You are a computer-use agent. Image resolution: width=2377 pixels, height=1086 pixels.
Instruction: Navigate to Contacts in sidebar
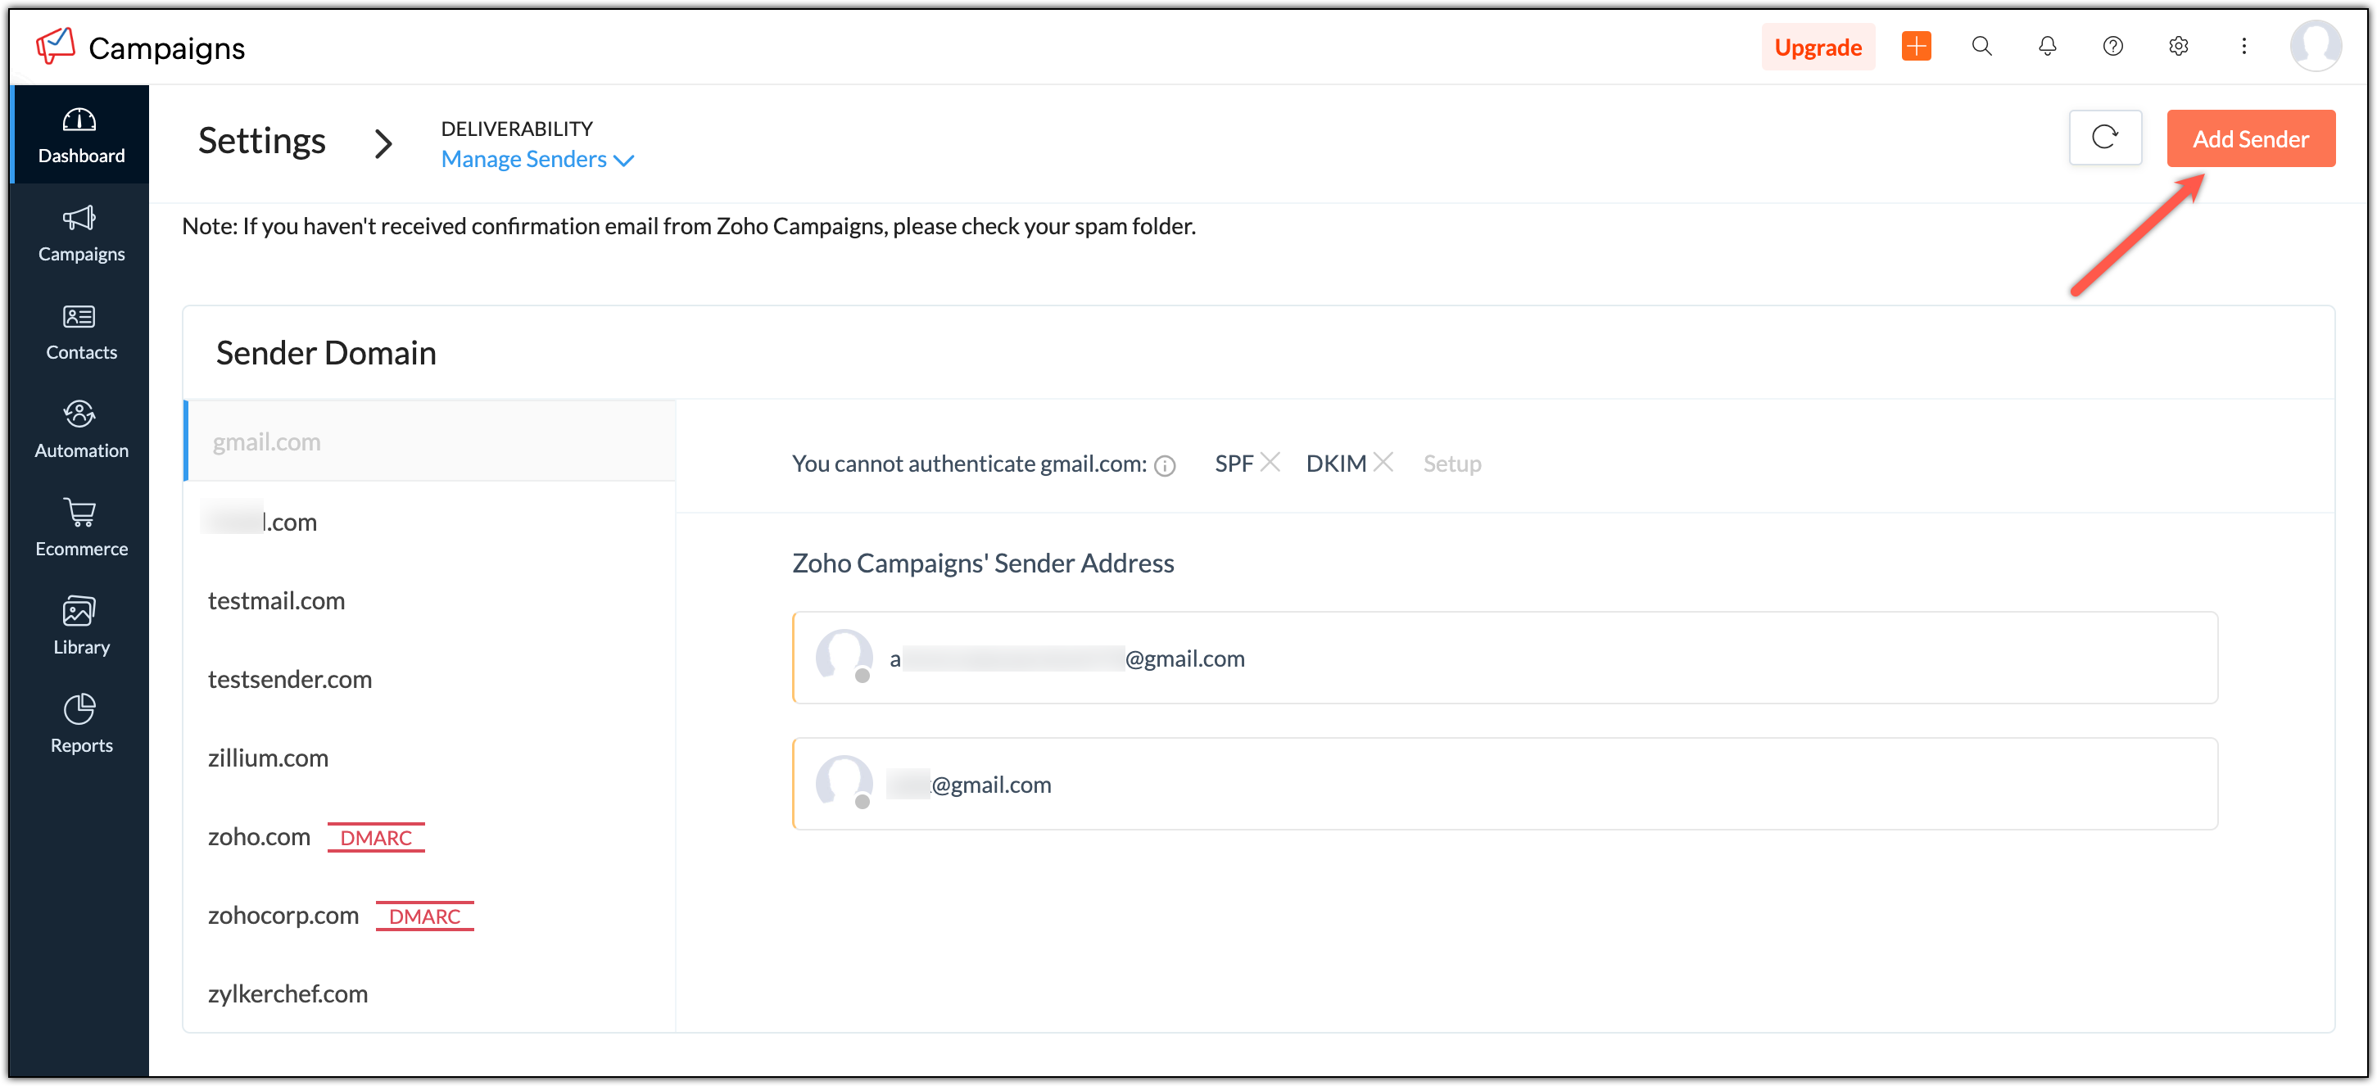point(80,333)
